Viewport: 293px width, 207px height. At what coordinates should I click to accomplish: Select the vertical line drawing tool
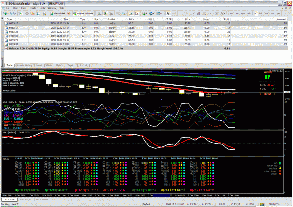pyautogui.click(x=181, y=14)
